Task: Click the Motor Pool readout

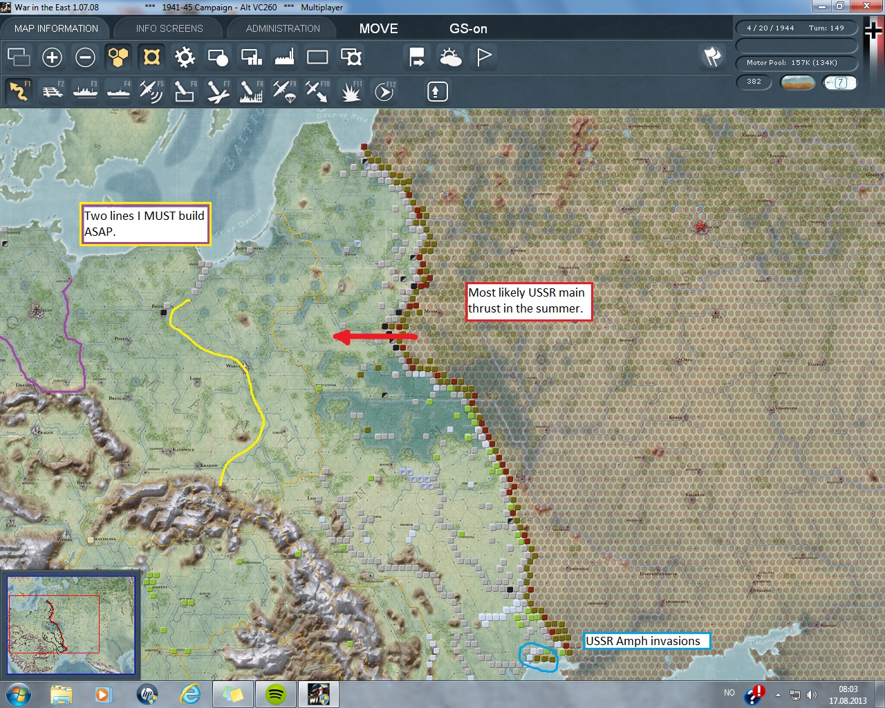Action: tap(796, 63)
